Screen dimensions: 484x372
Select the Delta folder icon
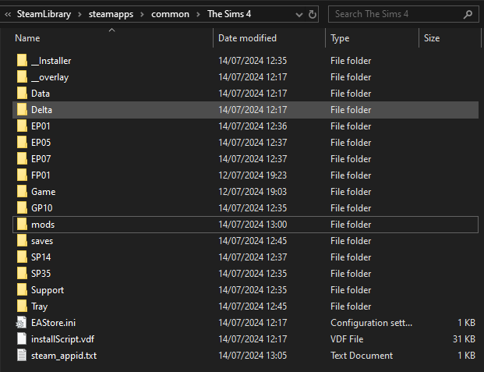(x=21, y=110)
